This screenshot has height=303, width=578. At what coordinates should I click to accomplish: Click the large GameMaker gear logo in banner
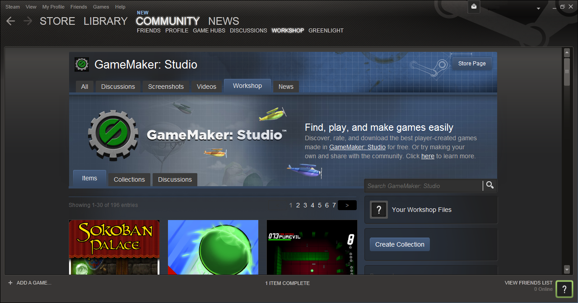[114, 135]
